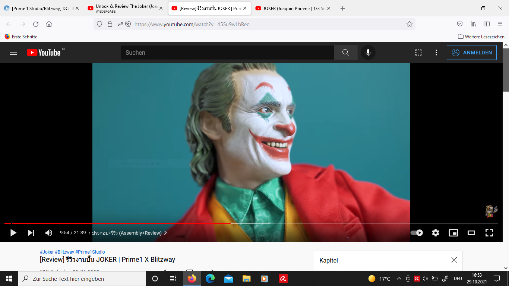Viewport: 509px width, 286px height.
Task: Open Task View on the taskbar
Action: click(x=173, y=279)
